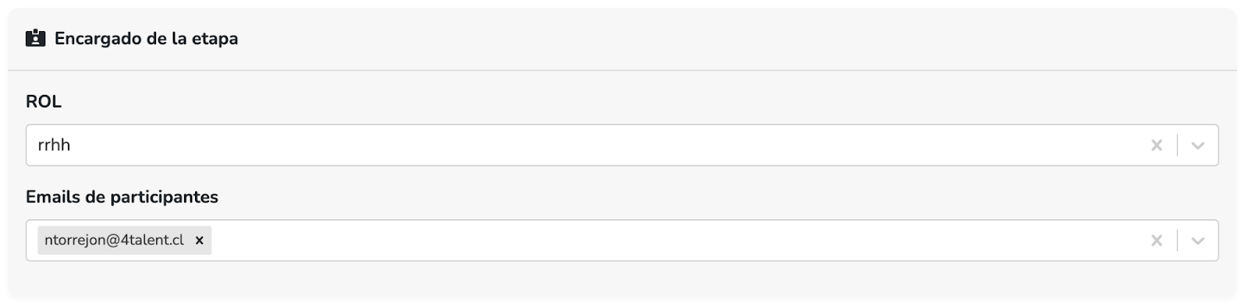Remove the ntorrejon@4talent.cl email chip

tap(200, 240)
